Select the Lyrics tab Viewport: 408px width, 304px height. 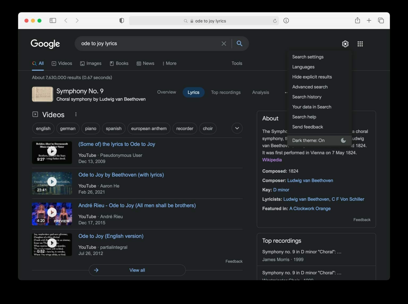pyautogui.click(x=193, y=92)
